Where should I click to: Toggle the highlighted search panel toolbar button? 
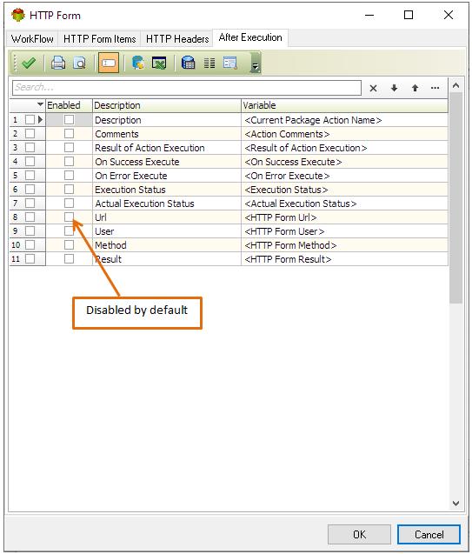pyautogui.click(x=109, y=63)
